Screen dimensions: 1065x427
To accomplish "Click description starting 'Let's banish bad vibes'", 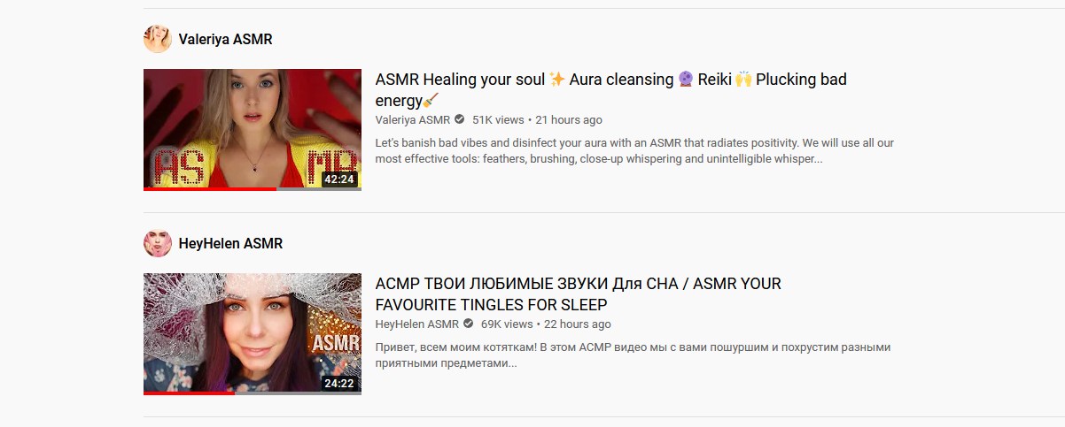I will [x=635, y=150].
